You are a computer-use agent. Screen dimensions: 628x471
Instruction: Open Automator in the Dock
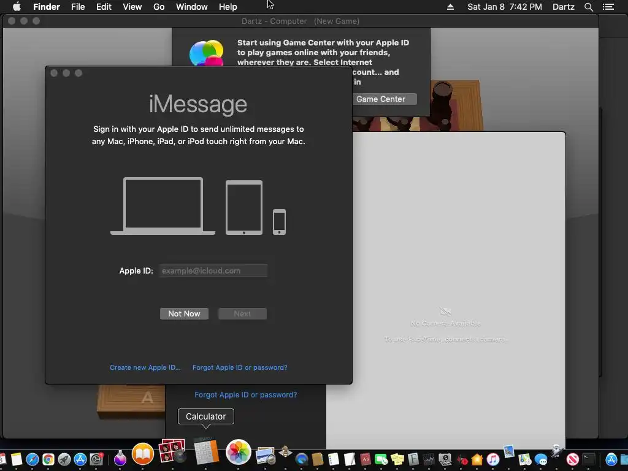[x=556, y=452]
